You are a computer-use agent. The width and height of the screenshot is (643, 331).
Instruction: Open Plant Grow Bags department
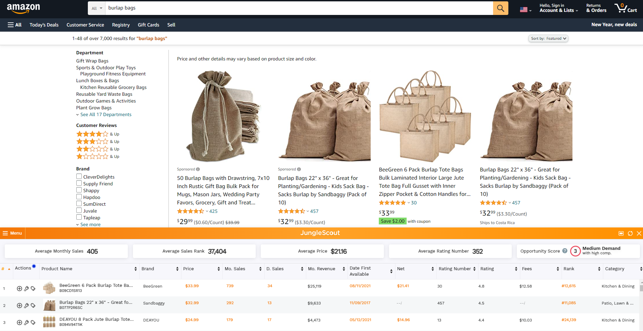pyautogui.click(x=94, y=108)
